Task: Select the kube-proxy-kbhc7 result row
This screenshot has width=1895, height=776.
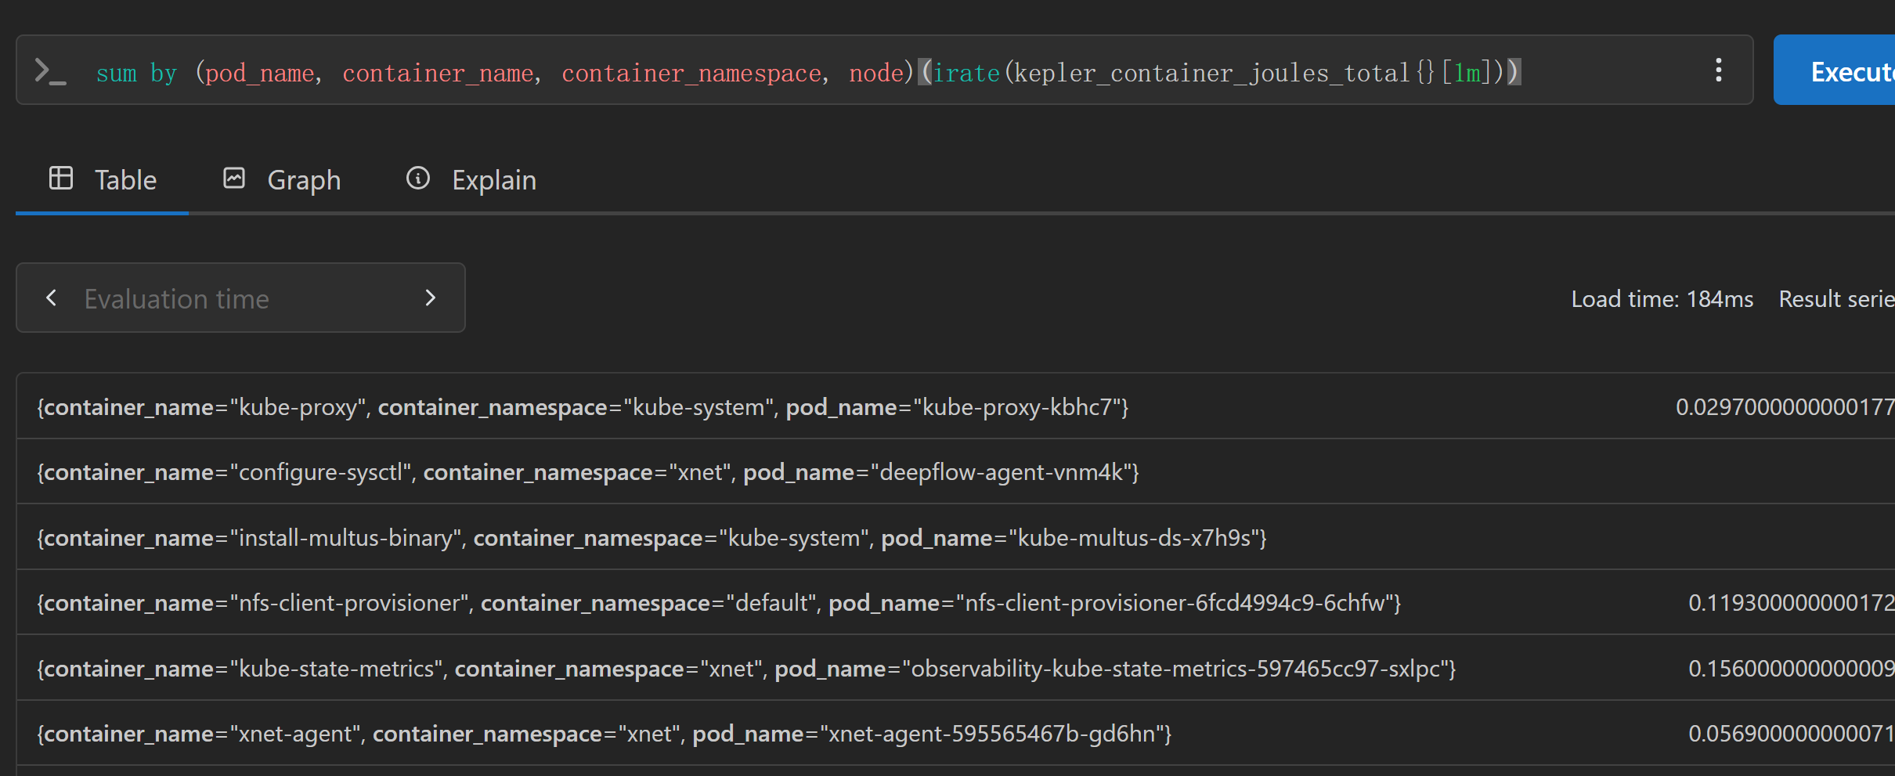Action: coord(955,406)
